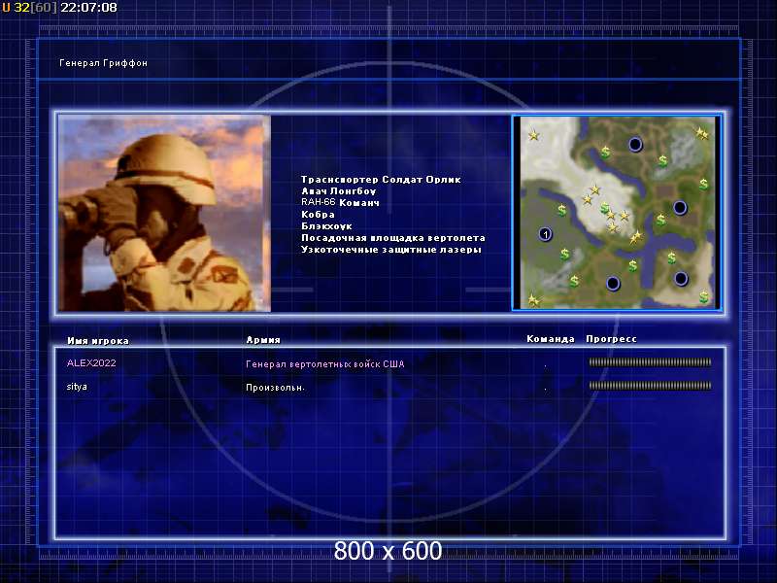Click the 'Команда' column header
The image size is (777, 583).
(x=551, y=338)
